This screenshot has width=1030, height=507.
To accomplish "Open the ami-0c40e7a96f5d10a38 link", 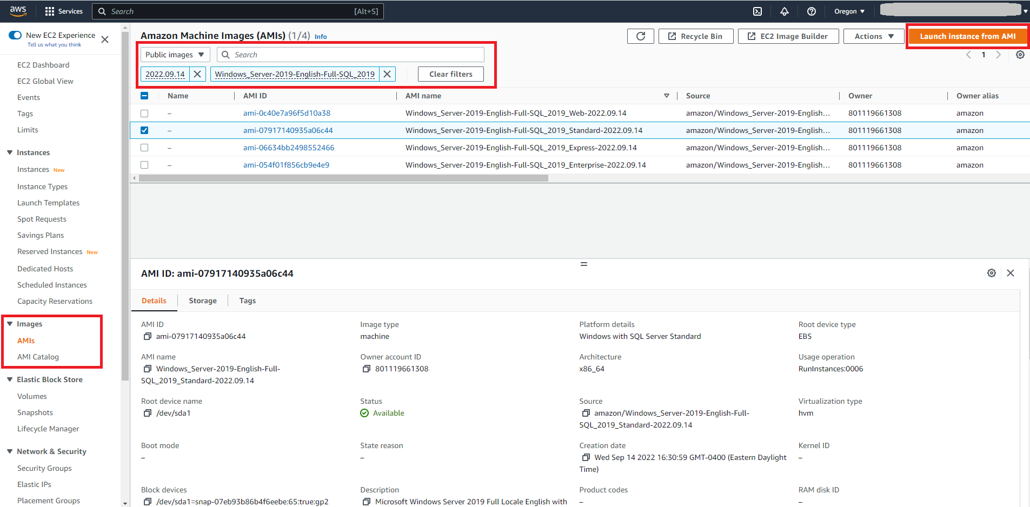I will 287,113.
